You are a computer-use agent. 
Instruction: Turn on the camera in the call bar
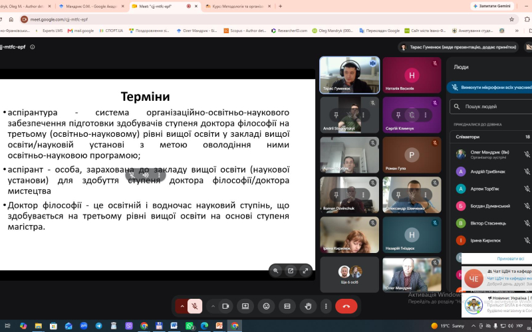(225, 306)
